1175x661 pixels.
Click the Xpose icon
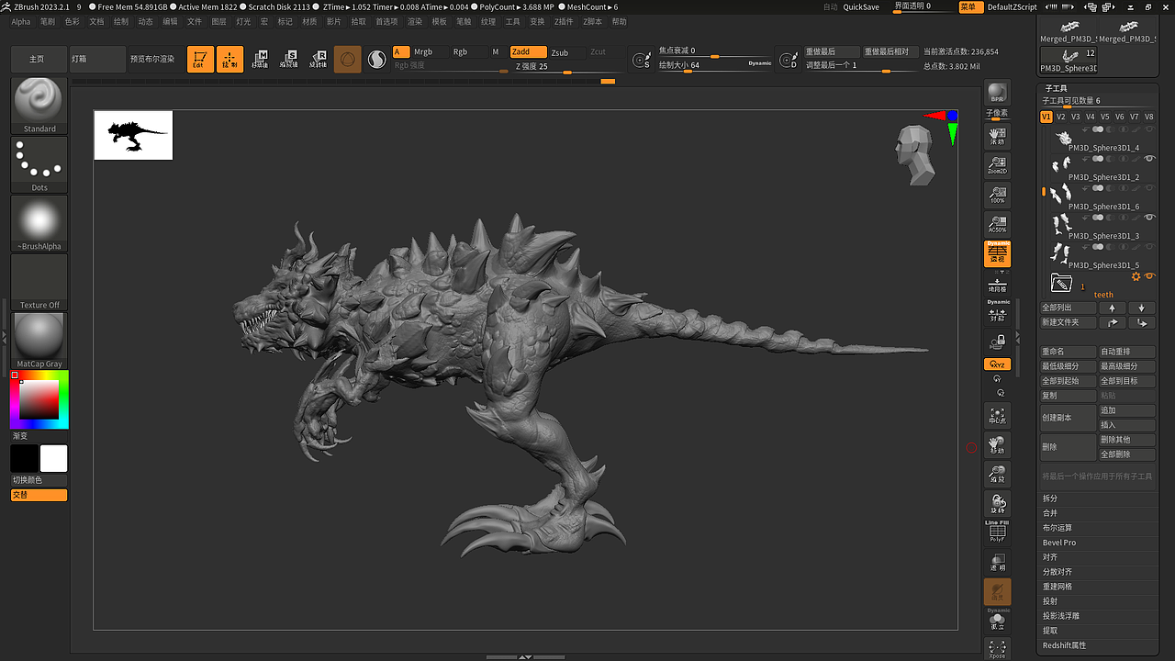pos(997,649)
